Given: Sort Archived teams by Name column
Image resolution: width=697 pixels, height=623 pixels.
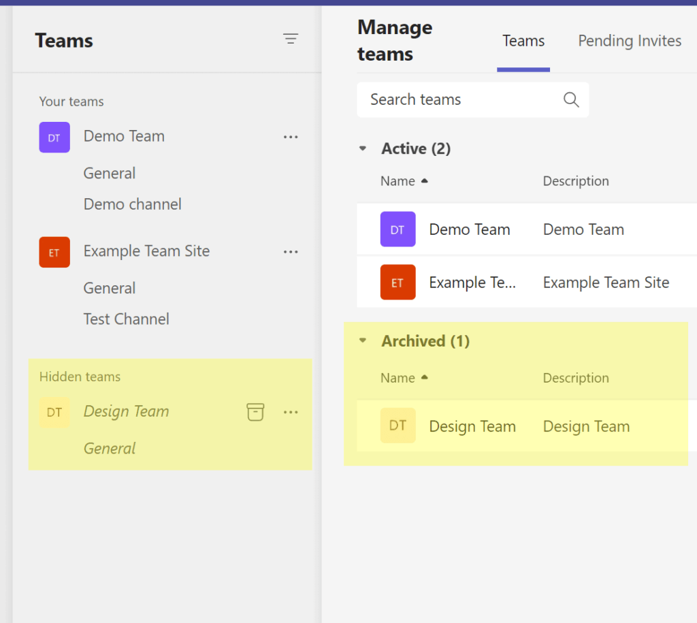Looking at the screenshot, I should point(404,378).
